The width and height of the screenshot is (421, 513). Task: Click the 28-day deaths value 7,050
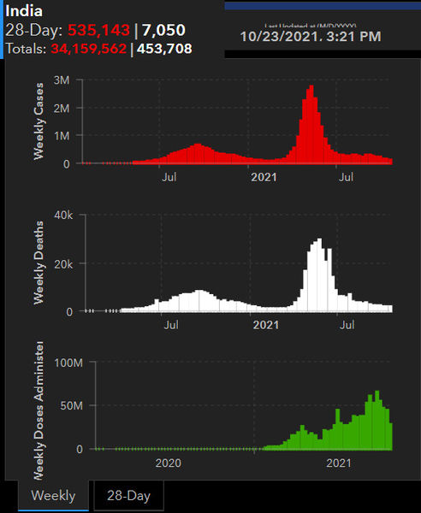pyautogui.click(x=163, y=30)
